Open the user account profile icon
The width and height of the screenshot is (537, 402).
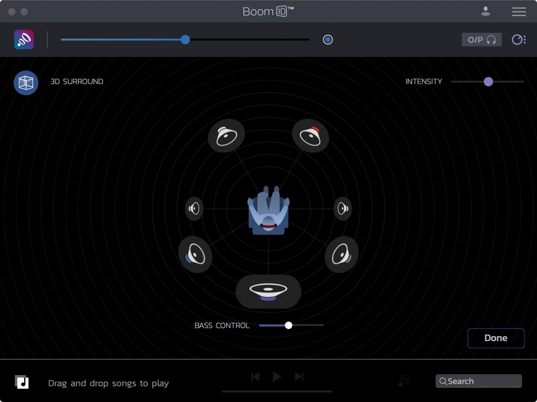pos(486,12)
